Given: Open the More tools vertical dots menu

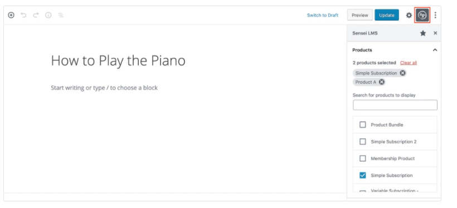Looking at the screenshot, I should (435, 15).
